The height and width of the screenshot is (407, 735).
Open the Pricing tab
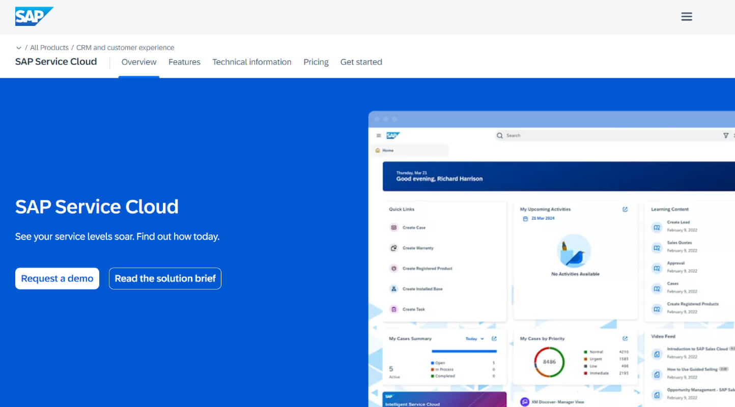point(316,62)
